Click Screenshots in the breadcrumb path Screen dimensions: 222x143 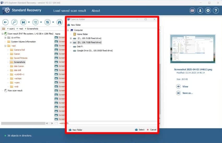[x=33, y=29]
